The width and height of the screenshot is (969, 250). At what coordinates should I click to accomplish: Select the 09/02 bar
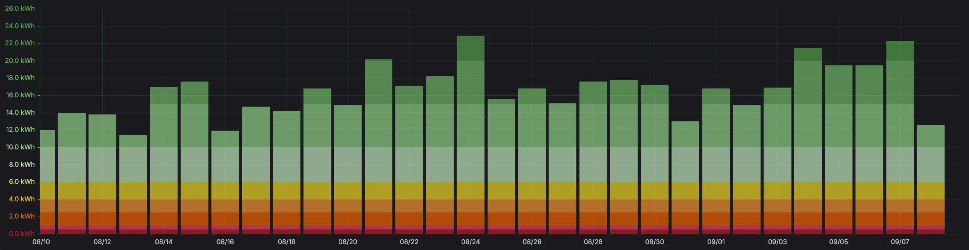click(x=747, y=169)
